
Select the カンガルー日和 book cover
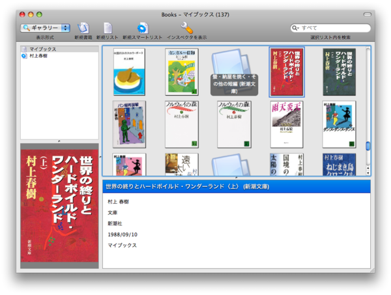point(182,72)
